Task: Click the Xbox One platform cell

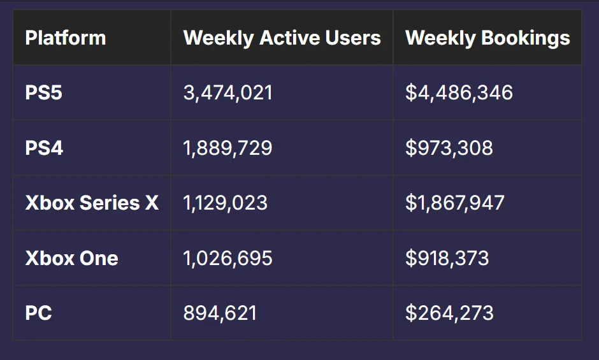Action: [x=71, y=258]
